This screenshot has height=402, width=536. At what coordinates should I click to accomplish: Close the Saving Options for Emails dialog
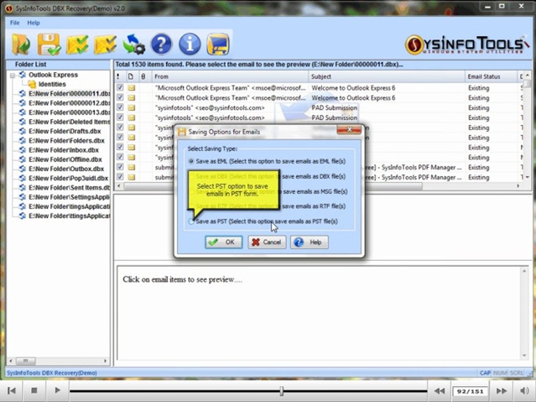(x=349, y=130)
